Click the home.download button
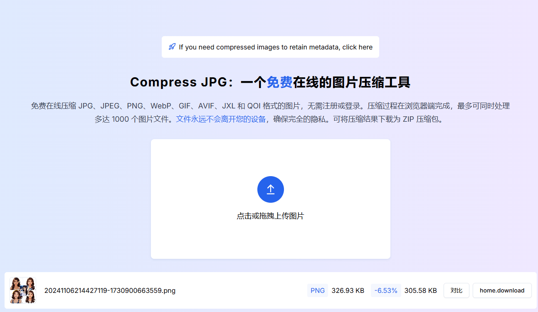Image resolution: width=538 pixels, height=312 pixels. 502,290
